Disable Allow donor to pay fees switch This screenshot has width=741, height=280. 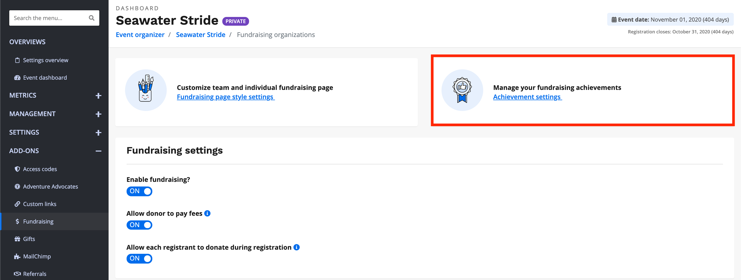139,225
